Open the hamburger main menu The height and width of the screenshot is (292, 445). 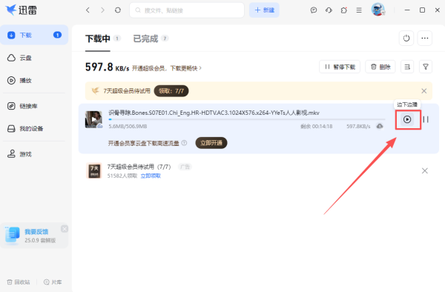tap(359, 10)
